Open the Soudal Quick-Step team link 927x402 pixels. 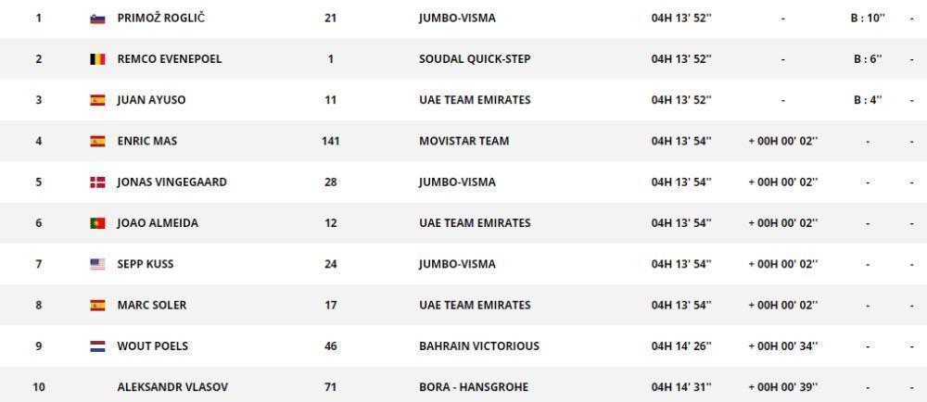coord(475,59)
